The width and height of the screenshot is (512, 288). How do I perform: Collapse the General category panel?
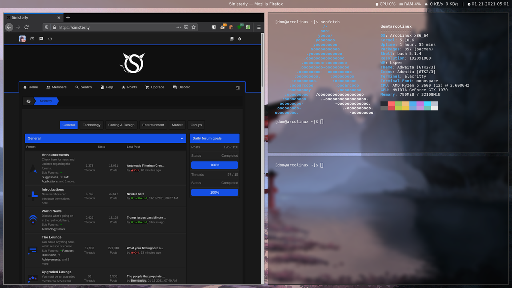tap(182, 138)
